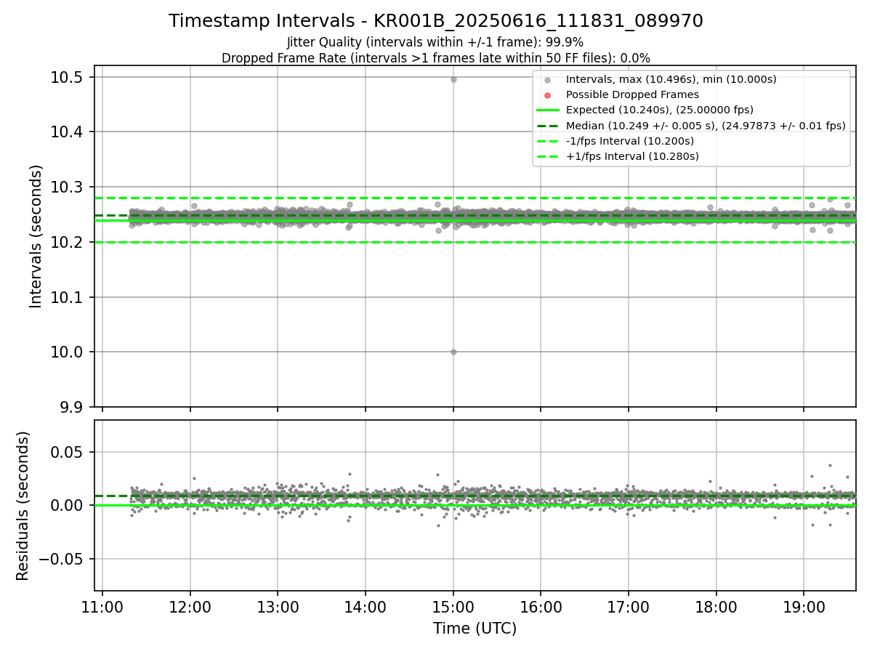872x654 pixels.
Task: Click the Median (10.249 +/- 0.005 s) legend entry
Action: [706, 126]
